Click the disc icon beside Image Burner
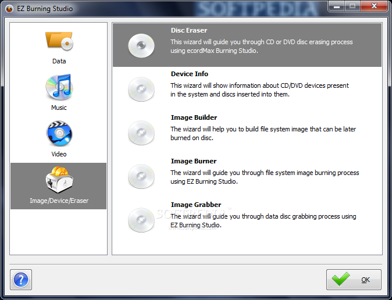Image resolution: width=392 pixels, height=300 pixels. click(x=141, y=176)
